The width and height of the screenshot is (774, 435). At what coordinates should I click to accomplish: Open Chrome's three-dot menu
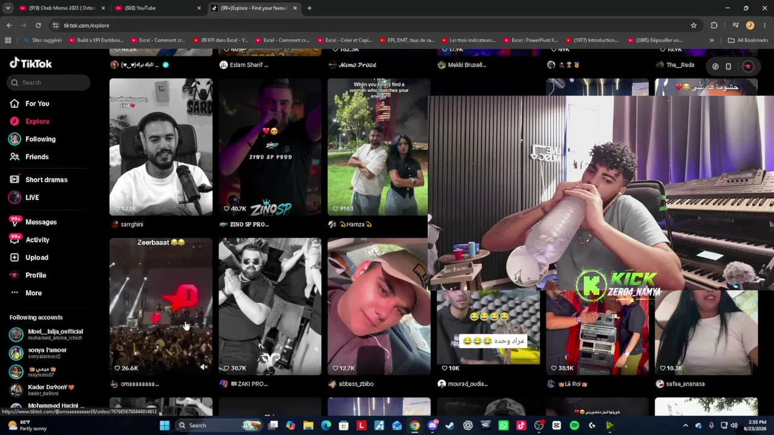765,25
